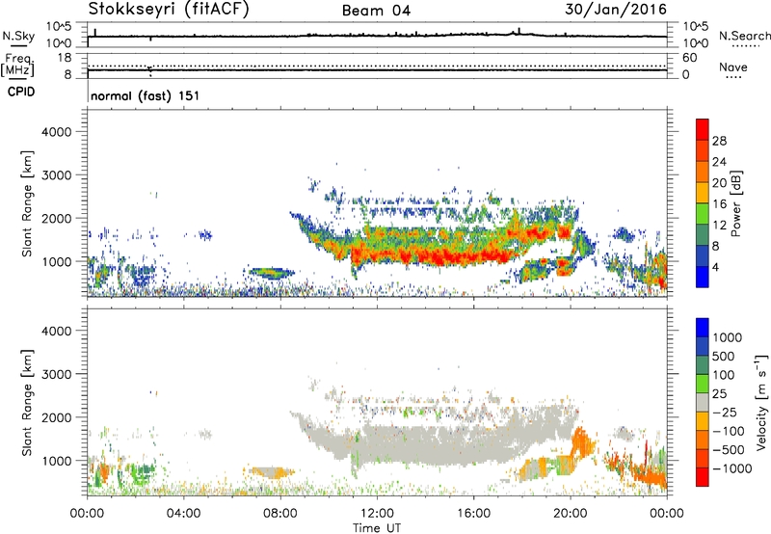Image resolution: width=771 pixels, height=534 pixels.
Task: Select the '4' Power colorbar label
Action: [x=716, y=267]
